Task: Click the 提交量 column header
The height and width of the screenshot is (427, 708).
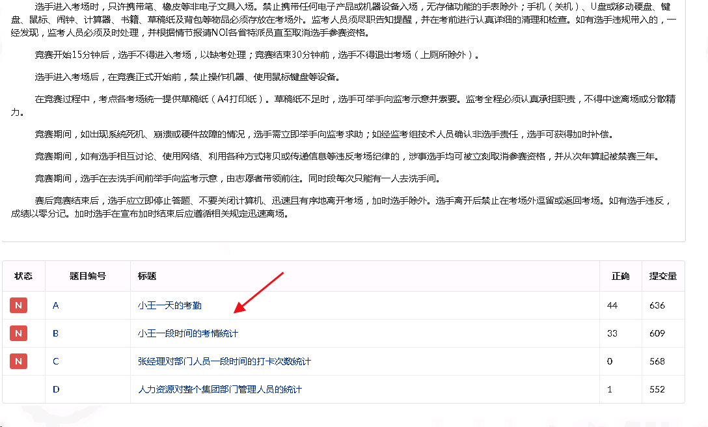Action: 662,276
